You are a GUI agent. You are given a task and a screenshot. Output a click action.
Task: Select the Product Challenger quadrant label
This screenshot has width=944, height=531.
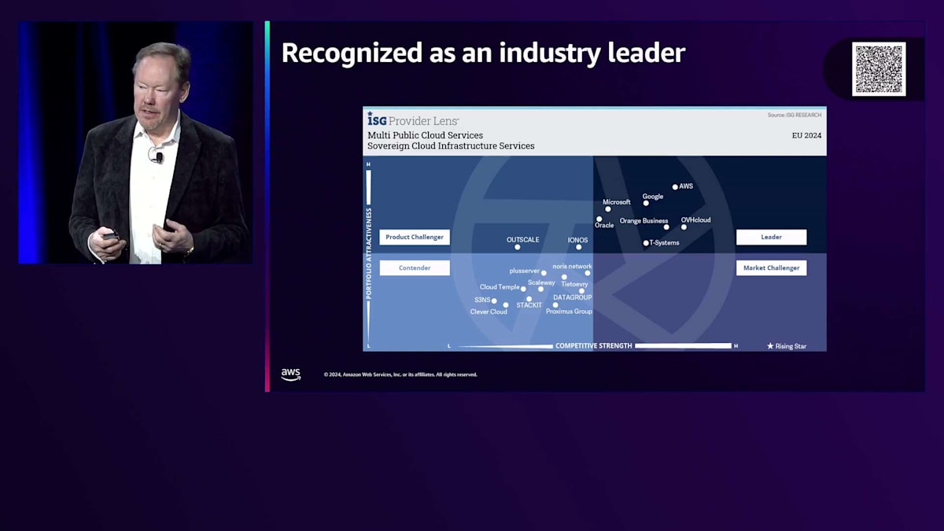(x=415, y=237)
